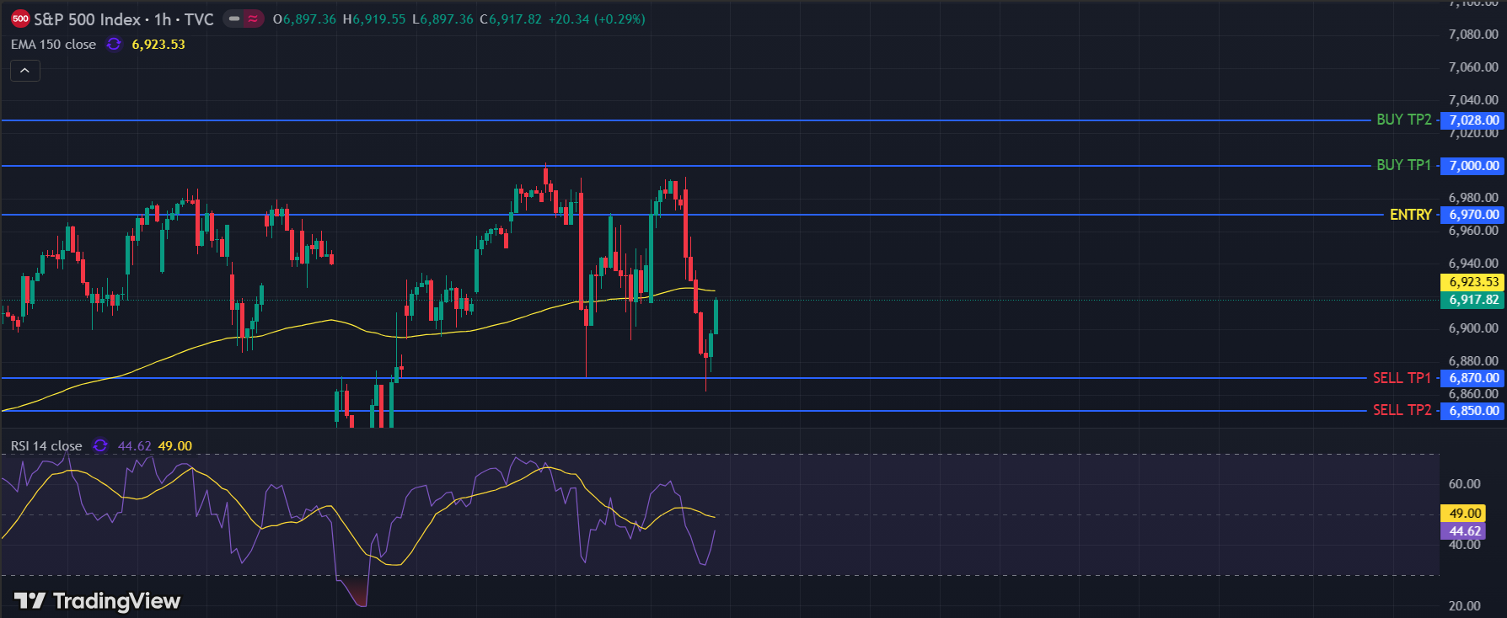
Task: Click the RSI 14 purple refresh icon
Action: [x=100, y=446]
